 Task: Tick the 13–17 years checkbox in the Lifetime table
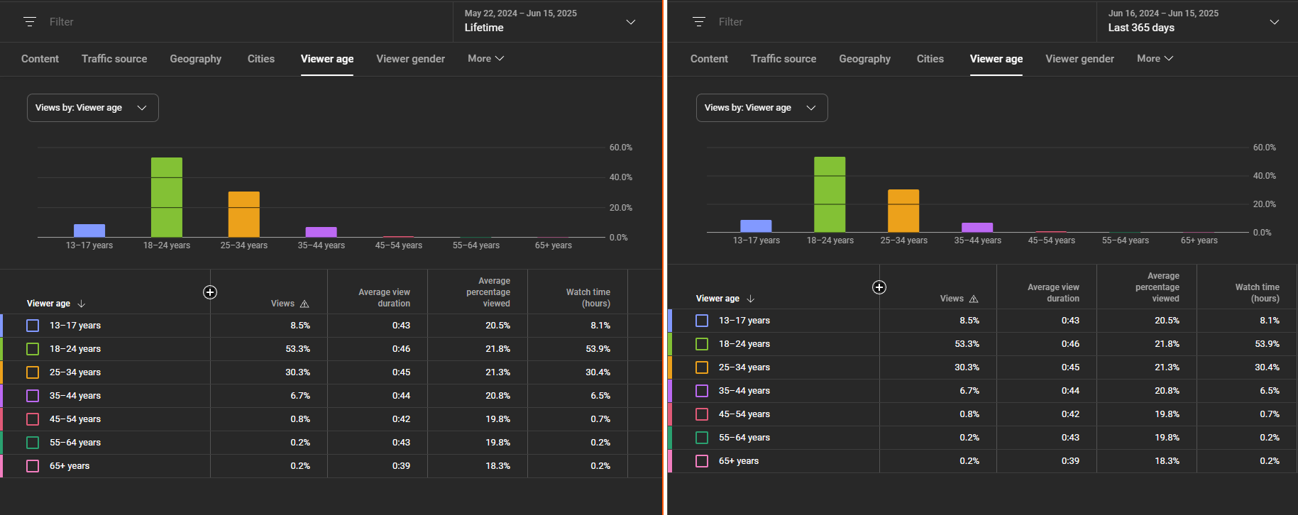[x=33, y=326]
